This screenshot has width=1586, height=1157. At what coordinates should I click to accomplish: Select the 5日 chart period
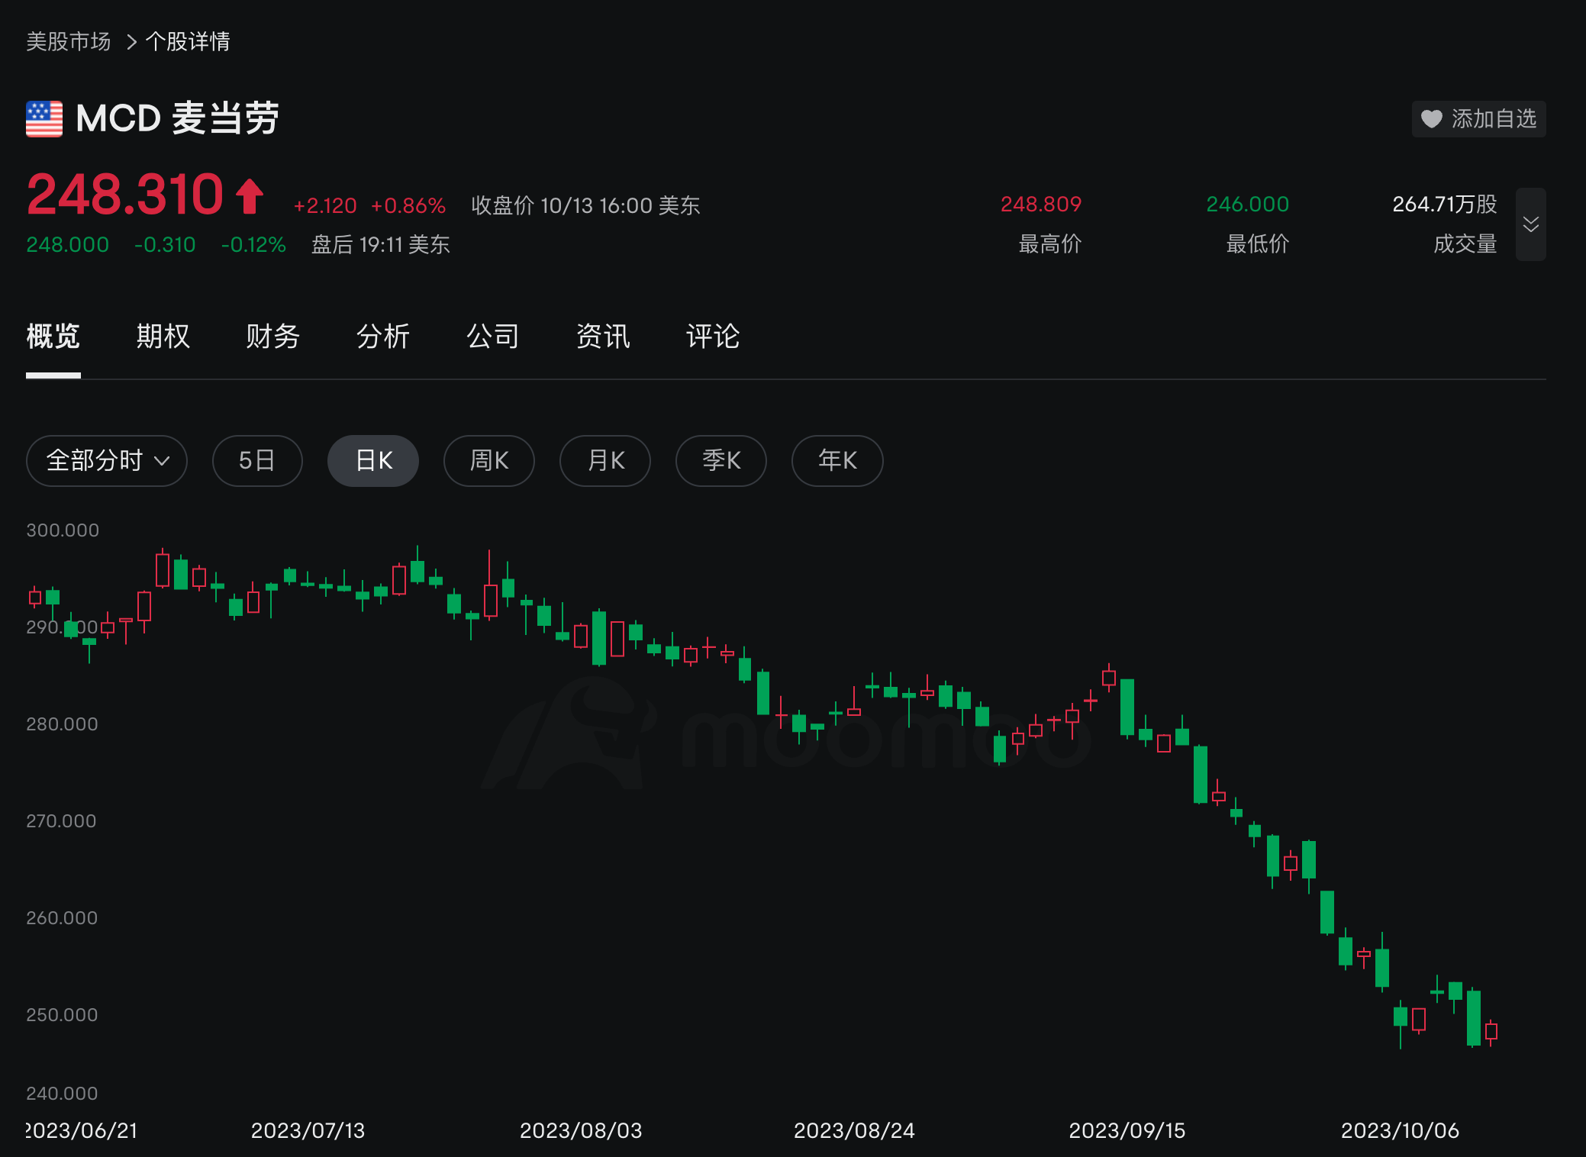tap(256, 460)
